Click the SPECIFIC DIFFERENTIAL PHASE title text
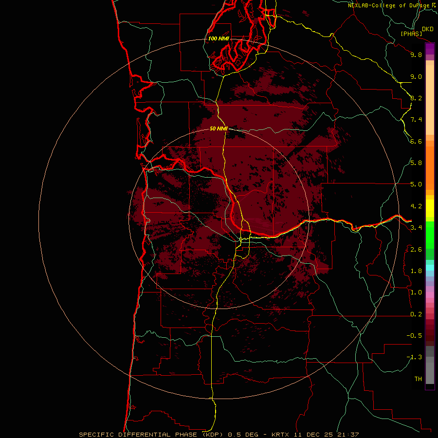The width and height of the screenshot is (438, 438). (138, 435)
